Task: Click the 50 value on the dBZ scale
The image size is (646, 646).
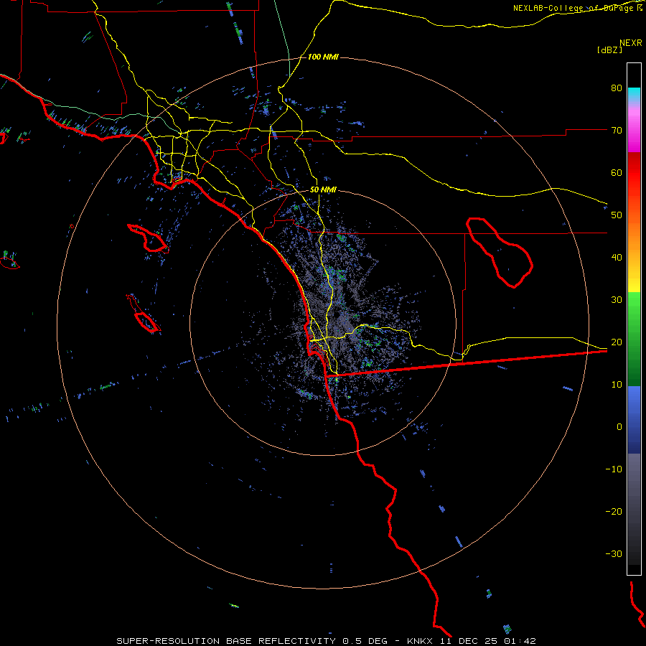Action: click(617, 215)
